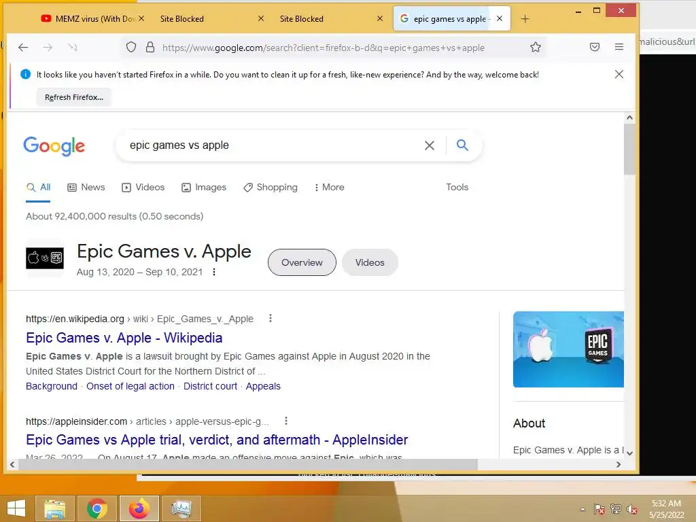This screenshot has height=522, width=696.
Task: Open options menu next to event dates
Action: pos(214,272)
